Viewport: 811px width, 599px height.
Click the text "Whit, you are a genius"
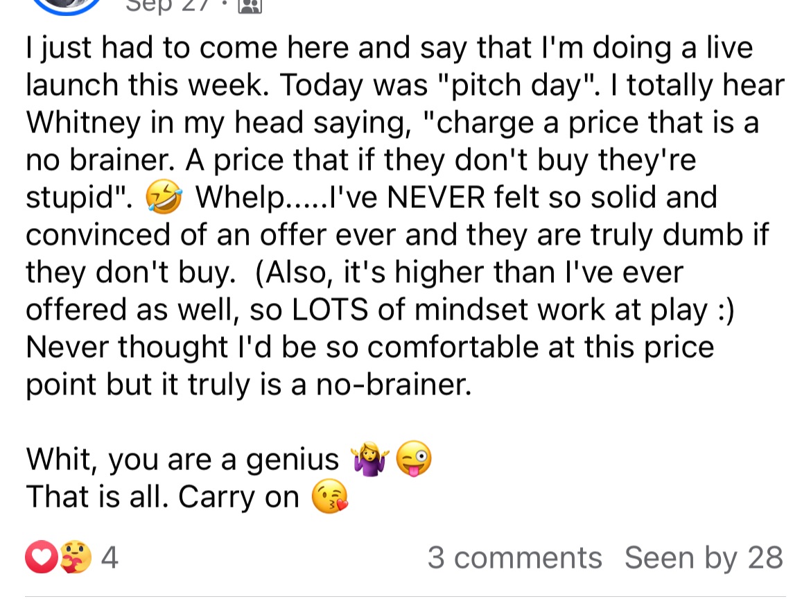tap(182, 460)
